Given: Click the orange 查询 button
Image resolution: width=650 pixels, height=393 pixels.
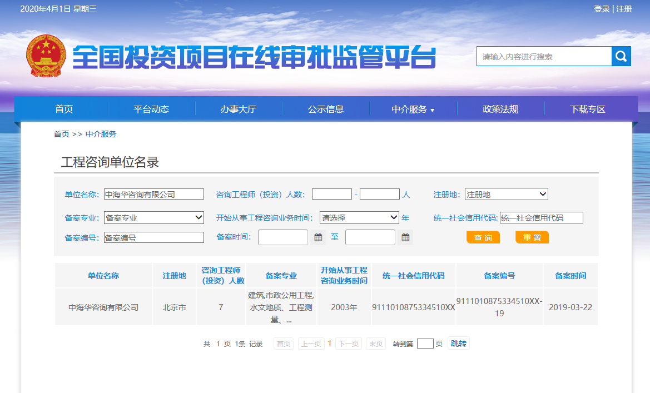Looking at the screenshot, I should [x=483, y=237].
